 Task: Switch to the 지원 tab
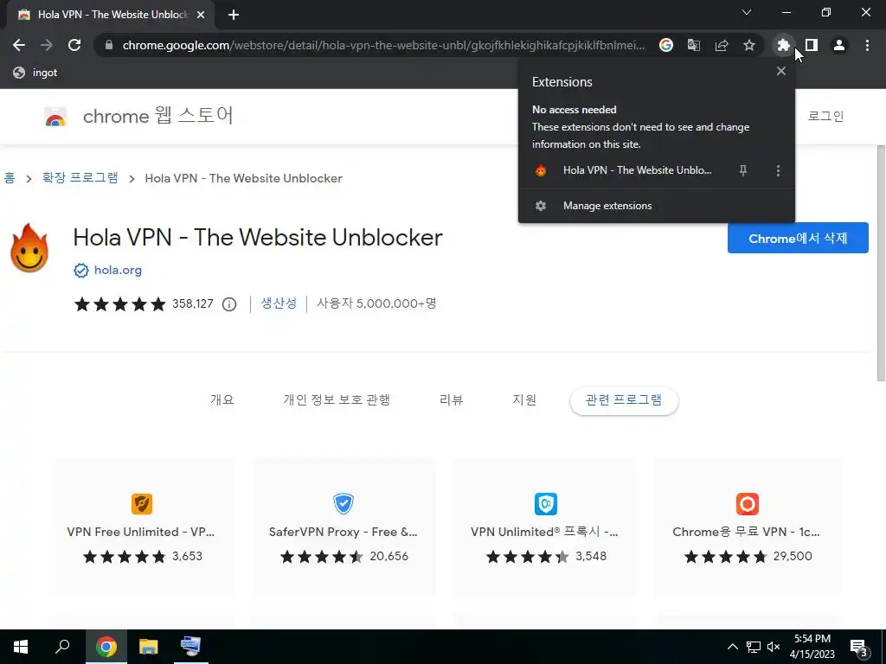[524, 399]
